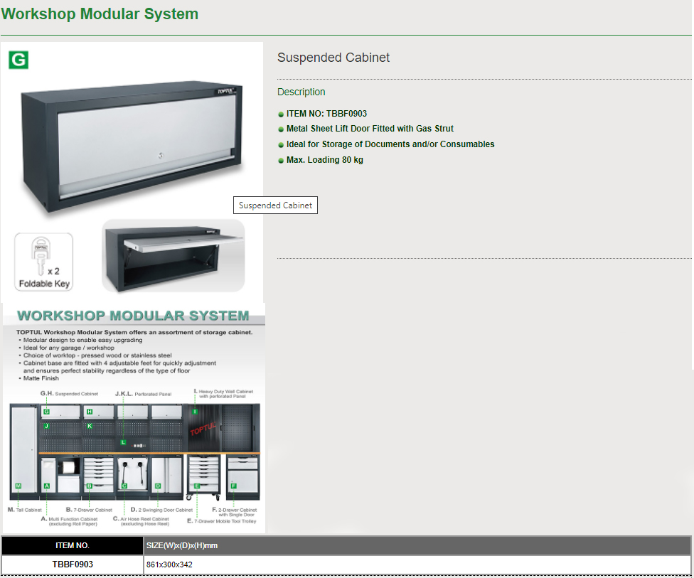Screen dimensions: 694x578
Task: Click the green F marker on the 2-Drawer Cabinet
Action: (233, 486)
